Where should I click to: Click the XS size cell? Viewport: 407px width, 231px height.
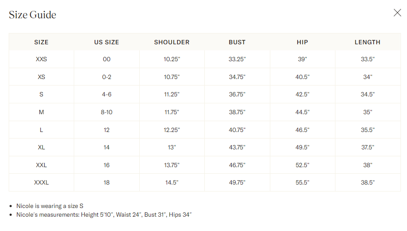[x=41, y=77]
